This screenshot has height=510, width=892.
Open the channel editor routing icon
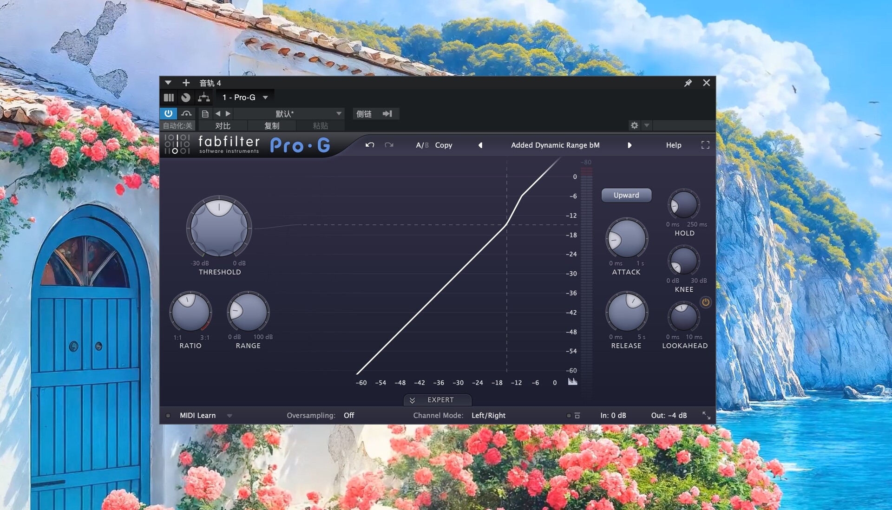click(x=203, y=97)
